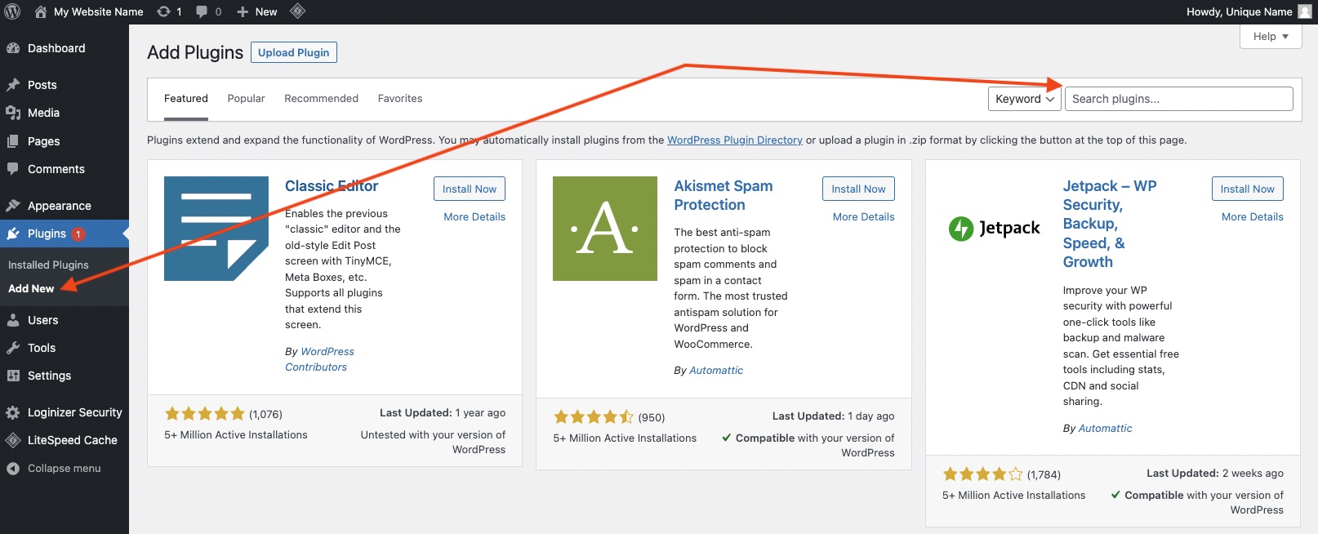1318x534 pixels.
Task: Switch to the Recommended tab
Action: [x=321, y=99]
